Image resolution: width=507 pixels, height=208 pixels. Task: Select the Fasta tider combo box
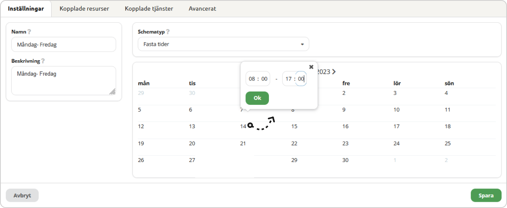[x=223, y=44]
